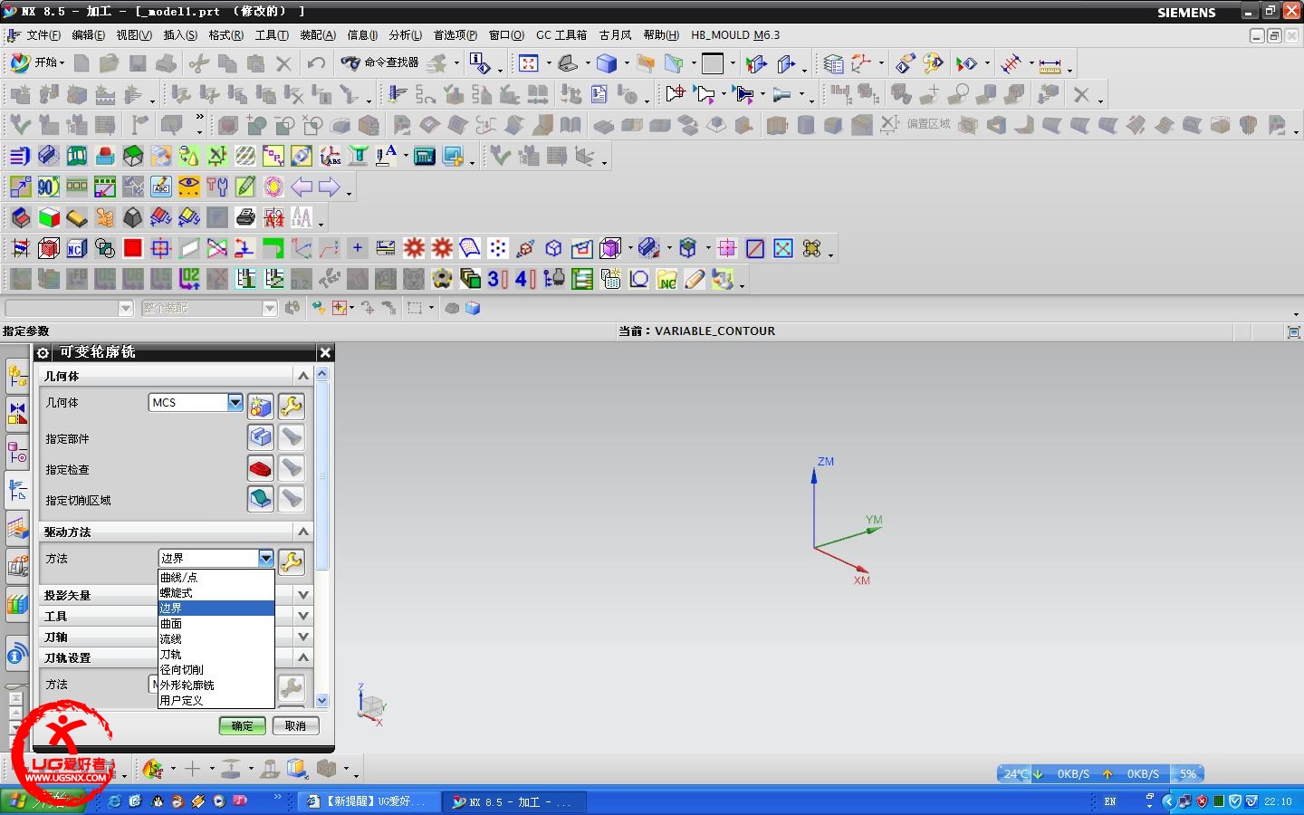
Task: Expand the 投影矢量 section
Action: click(x=303, y=595)
